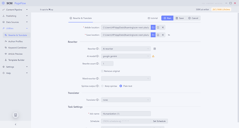Expand Settings section
The image size is (239, 128).
(x=15, y=67)
